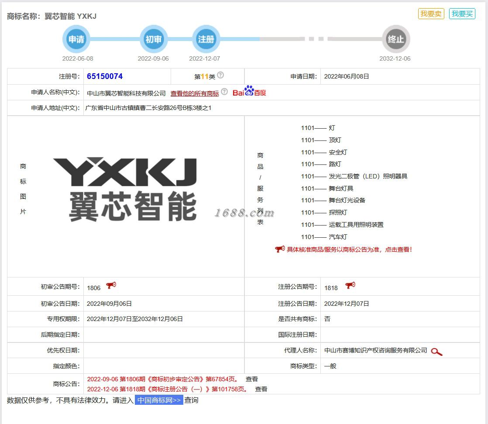The image size is (488, 424).
Task: Select preliminary announcement issue number 1806
Action: pos(94,288)
